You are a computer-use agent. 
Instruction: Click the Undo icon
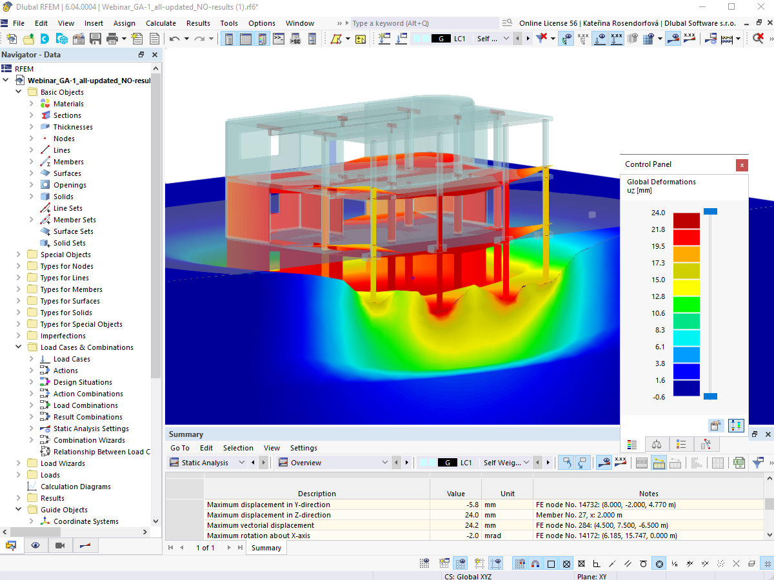[174, 39]
